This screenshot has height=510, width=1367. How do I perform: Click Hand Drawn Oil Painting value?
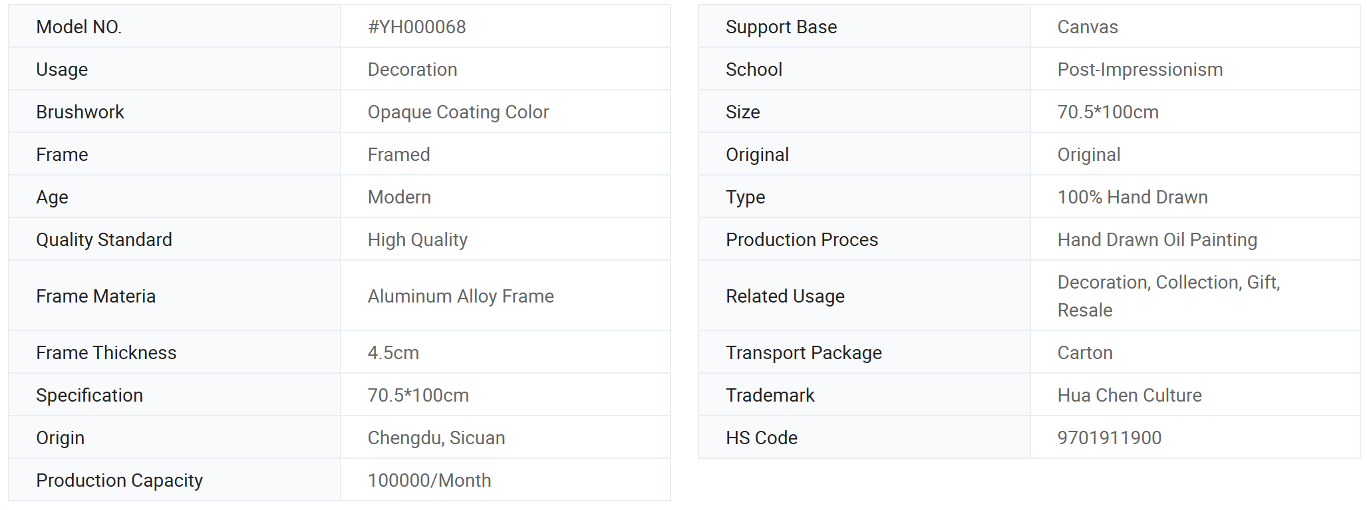pos(1157,240)
